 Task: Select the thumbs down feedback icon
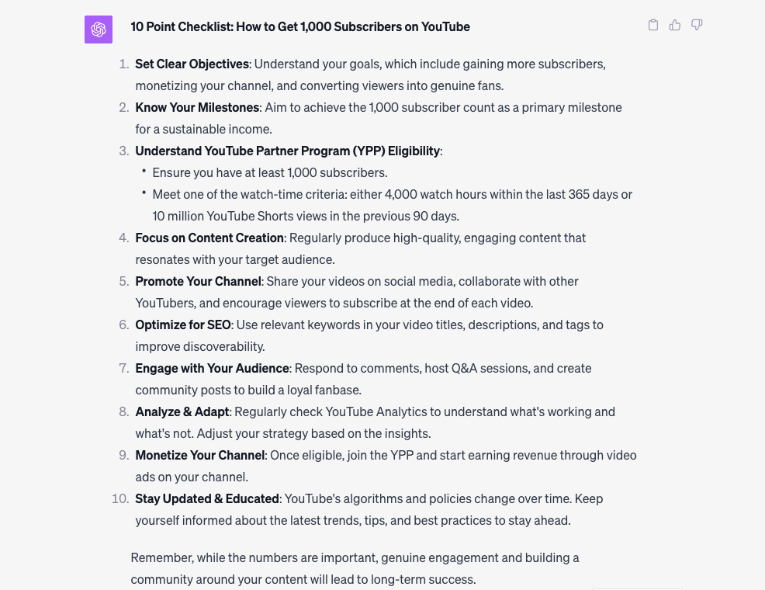pyautogui.click(x=696, y=25)
